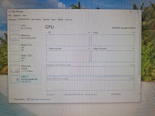The image size is (155, 116).
Task: Select the Performance tab
Action: coord(24,19)
